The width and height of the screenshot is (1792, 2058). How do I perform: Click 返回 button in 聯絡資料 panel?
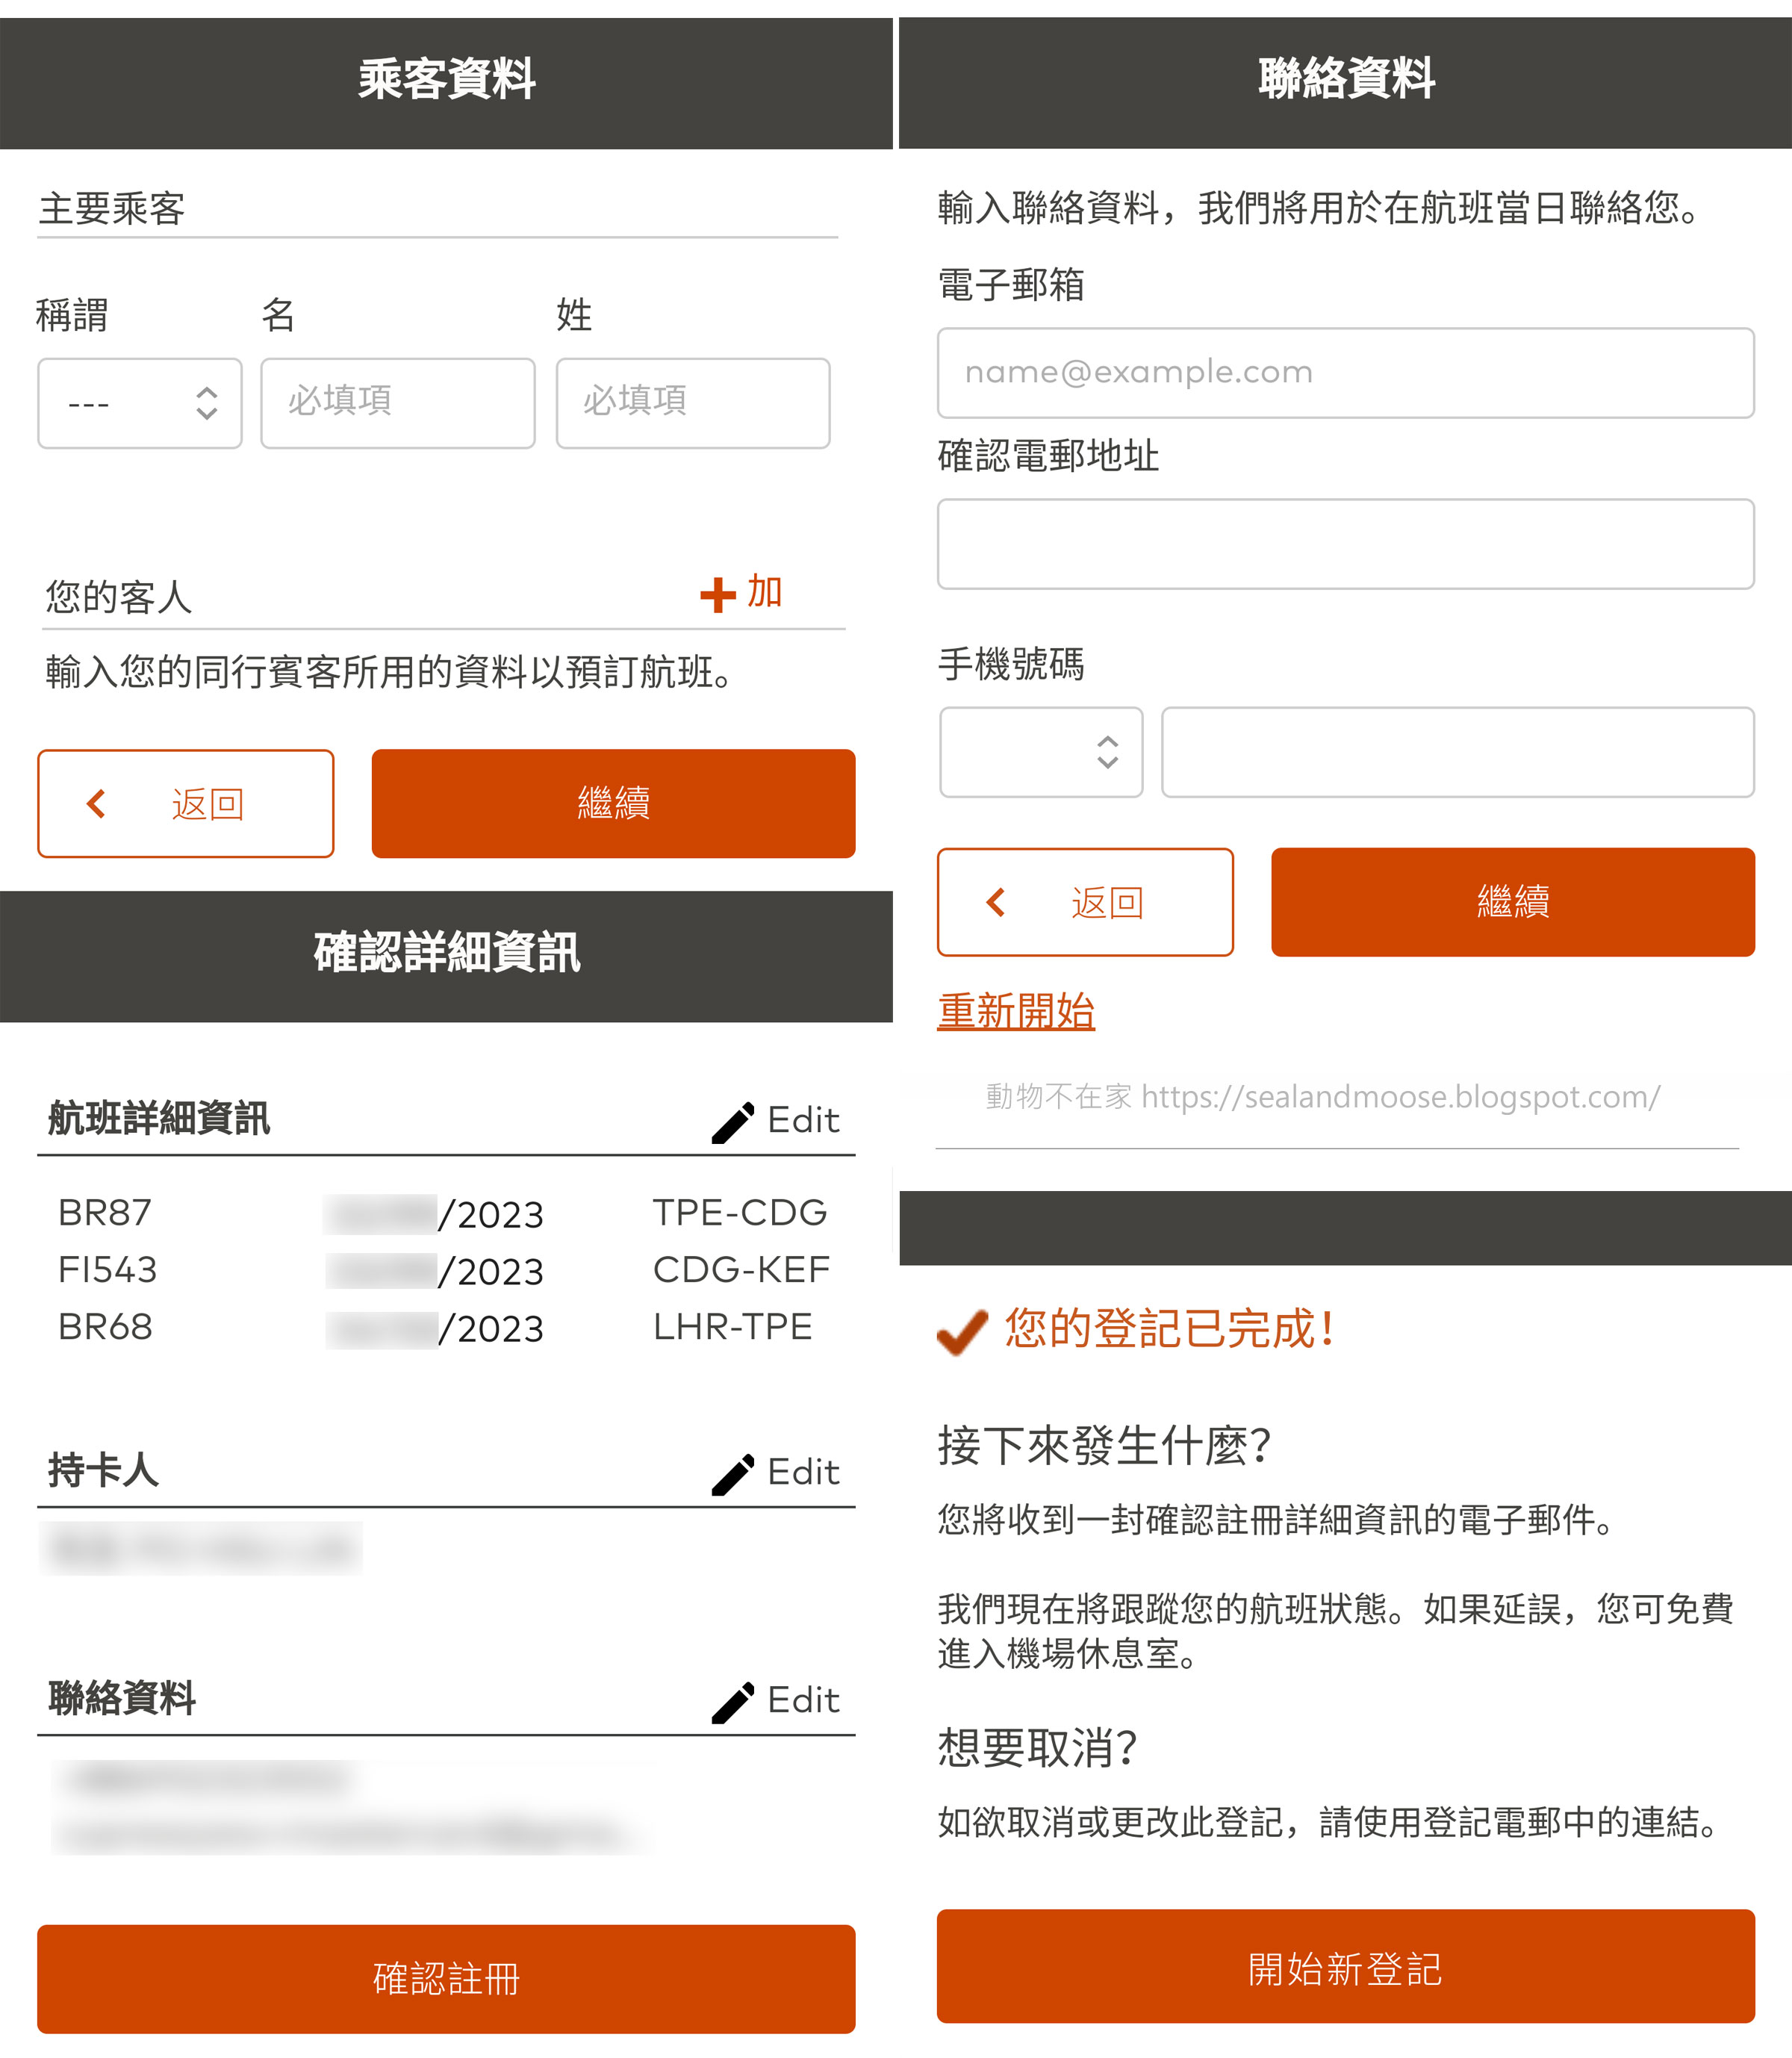point(1085,902)
